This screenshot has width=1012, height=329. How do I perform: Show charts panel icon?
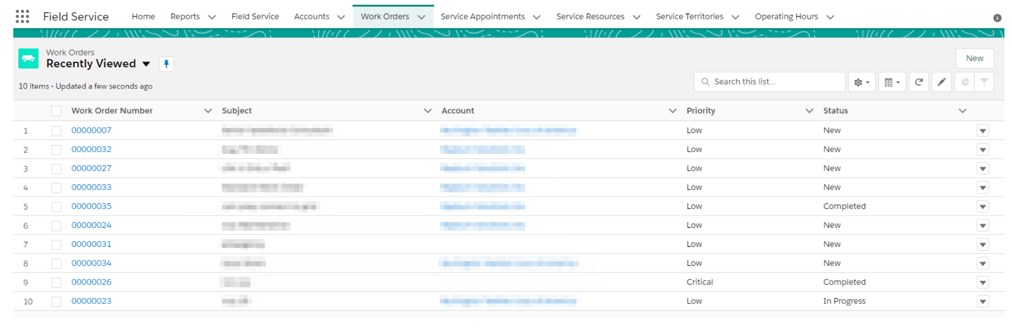(965, 82)
